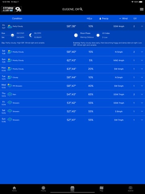Tap the Day forecast description text
Viewport: 145px width, 194px height.
[x=23, y=43]
